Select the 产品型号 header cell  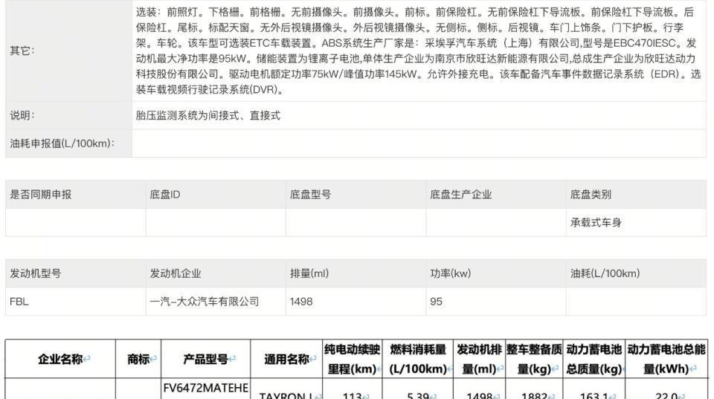pos(206,360)
